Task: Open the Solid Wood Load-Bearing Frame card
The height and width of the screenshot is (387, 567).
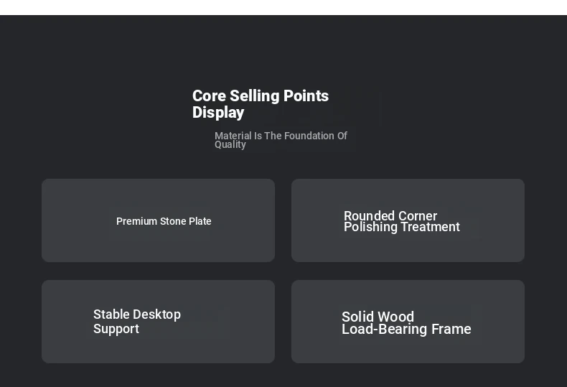Action: point(408,322)
